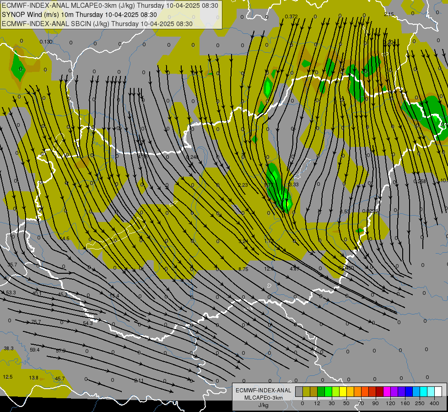
Task: Click the 14.5 grid value
Action: [65, 239]
